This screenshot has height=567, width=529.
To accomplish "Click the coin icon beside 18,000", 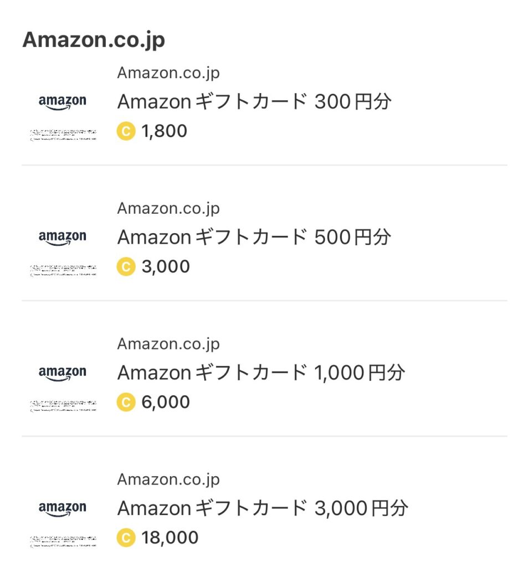I will [x=126, y=538].
